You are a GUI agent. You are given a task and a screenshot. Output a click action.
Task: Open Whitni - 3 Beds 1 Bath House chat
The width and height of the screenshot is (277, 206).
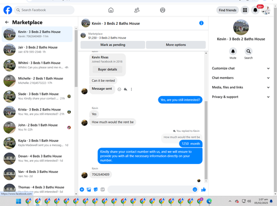click(x=37, y=65)
